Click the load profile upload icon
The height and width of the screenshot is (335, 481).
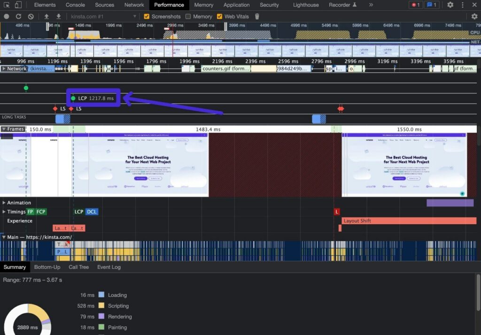(47, 16)
